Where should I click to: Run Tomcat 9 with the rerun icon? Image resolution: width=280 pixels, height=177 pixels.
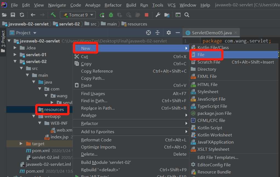(x=102, y=15)
